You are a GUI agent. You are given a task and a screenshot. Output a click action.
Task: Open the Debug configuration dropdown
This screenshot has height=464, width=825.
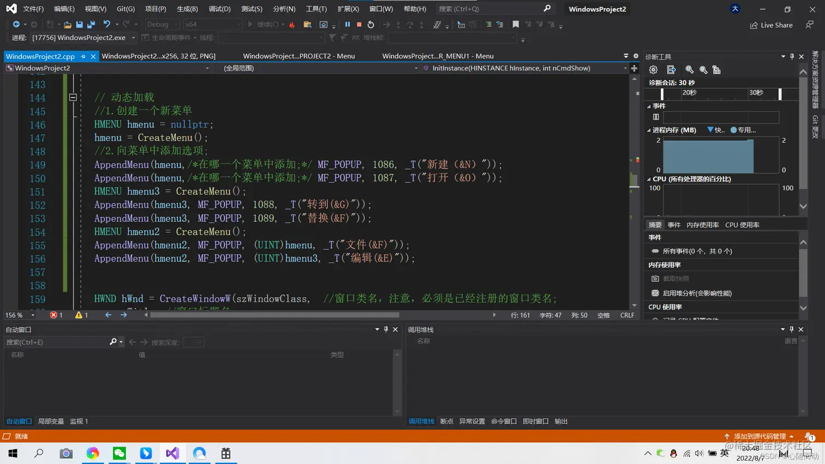point(162,25)
